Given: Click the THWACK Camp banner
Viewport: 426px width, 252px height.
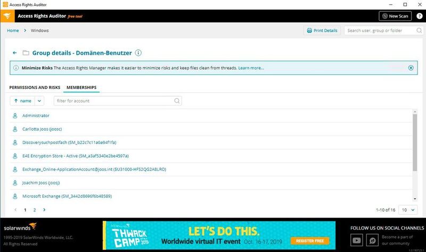Looking at the screenshot, I should (219, 235).
